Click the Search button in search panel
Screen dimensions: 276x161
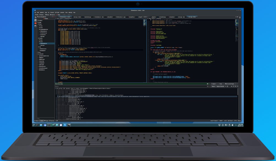(x=213, y=84)
